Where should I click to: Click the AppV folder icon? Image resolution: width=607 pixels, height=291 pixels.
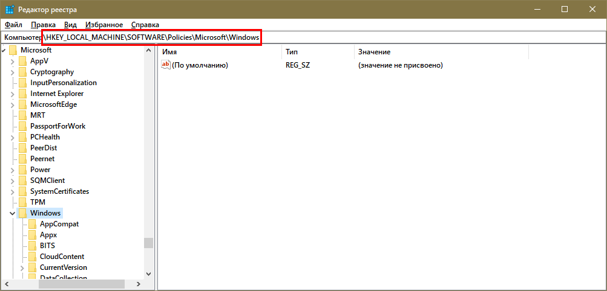(23, 61)
